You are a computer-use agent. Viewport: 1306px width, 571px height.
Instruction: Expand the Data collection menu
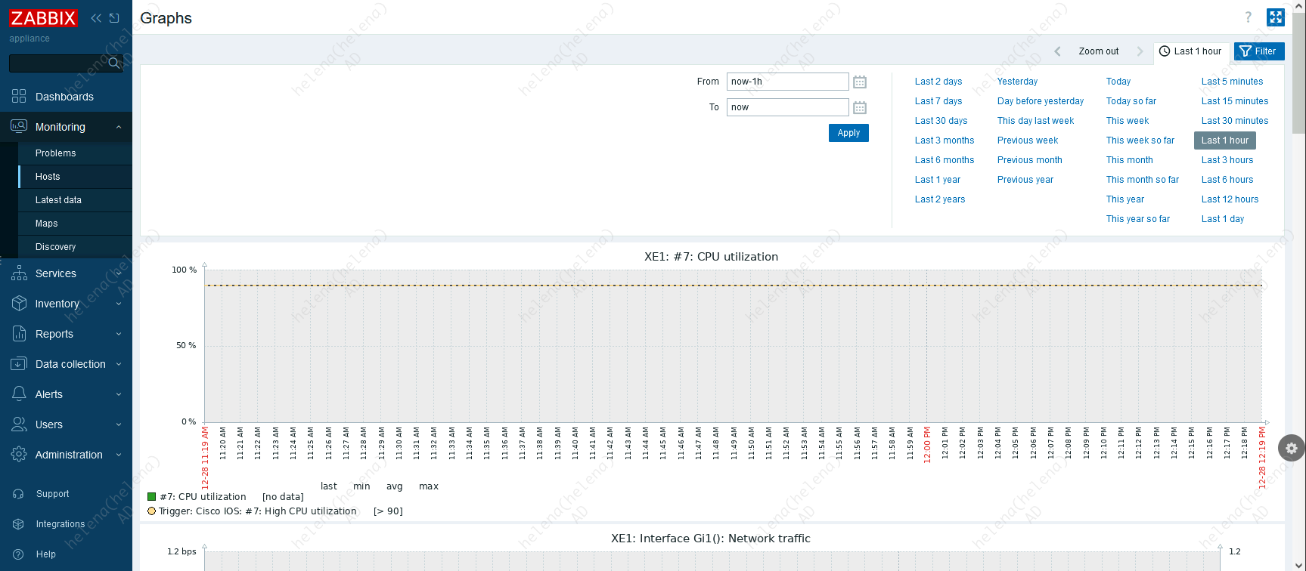pyautogui.click(x=66, y=364)
